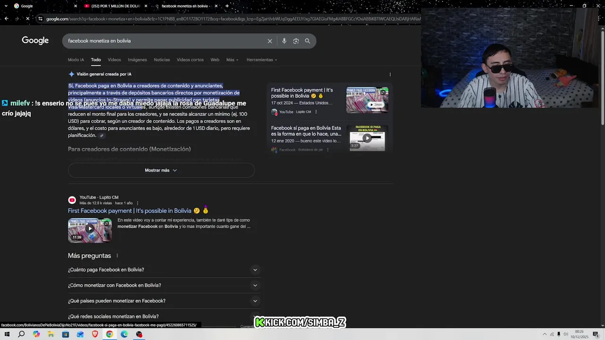Open the Herramientas dropdown

(262, 60)
